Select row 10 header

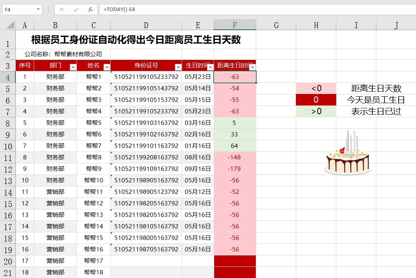8,146
